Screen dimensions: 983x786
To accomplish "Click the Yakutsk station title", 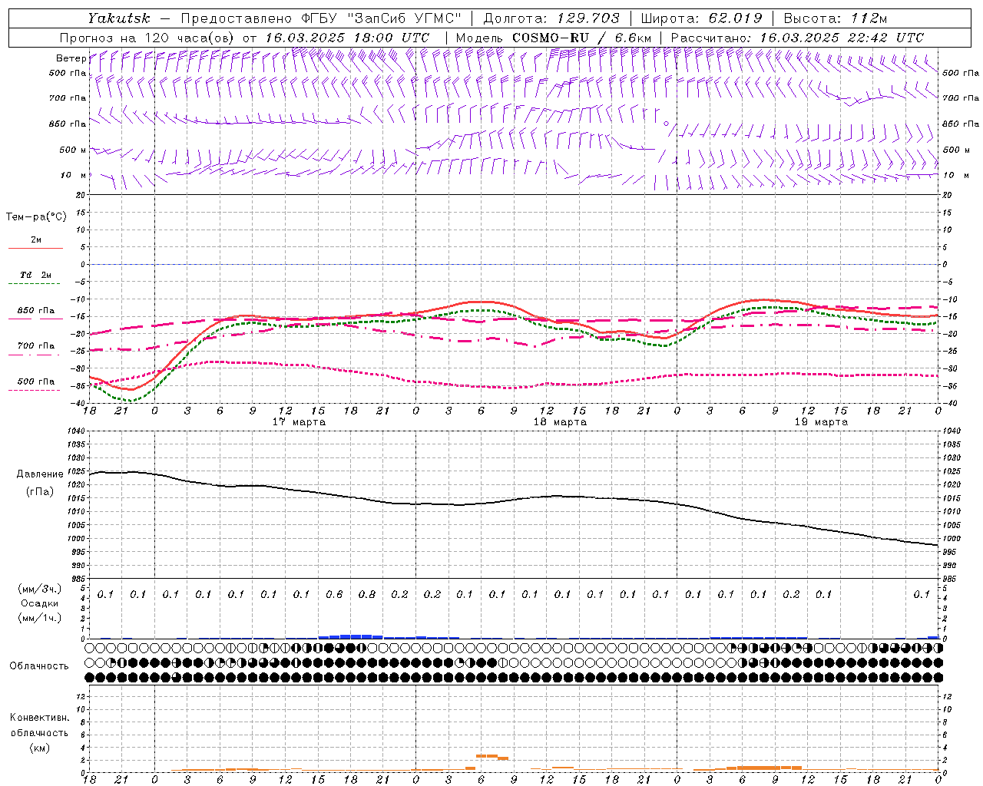I will click(x=118, y=18).
